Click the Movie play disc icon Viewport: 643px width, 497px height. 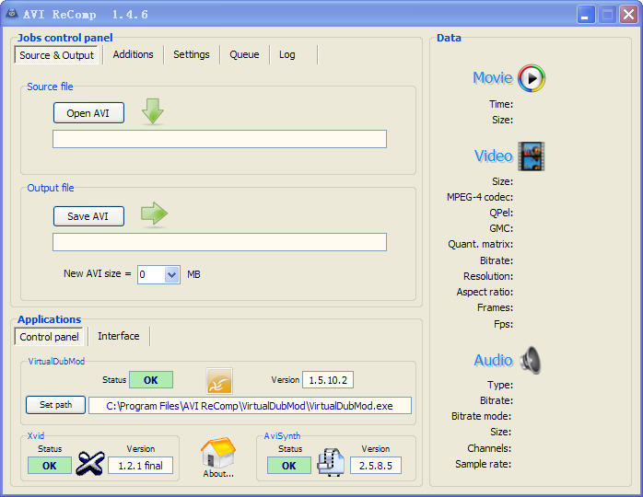532,79
